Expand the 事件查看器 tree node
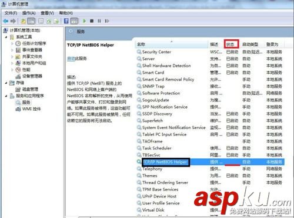The image size is (294, 218). pyautogui.click(x=12, y=50)
